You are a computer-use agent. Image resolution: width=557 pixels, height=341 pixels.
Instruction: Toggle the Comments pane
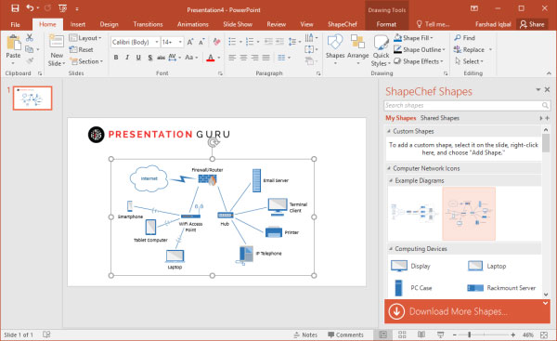coord(345,334)
